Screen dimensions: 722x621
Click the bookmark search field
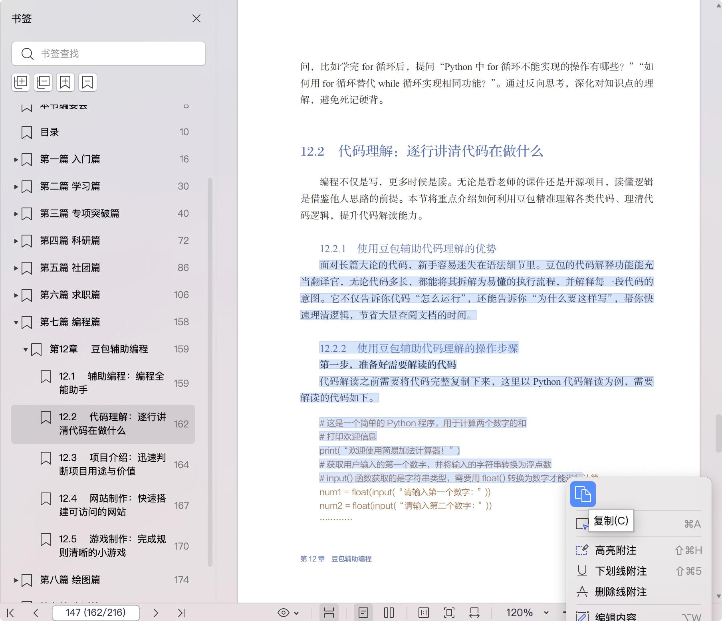pos(109,53)
